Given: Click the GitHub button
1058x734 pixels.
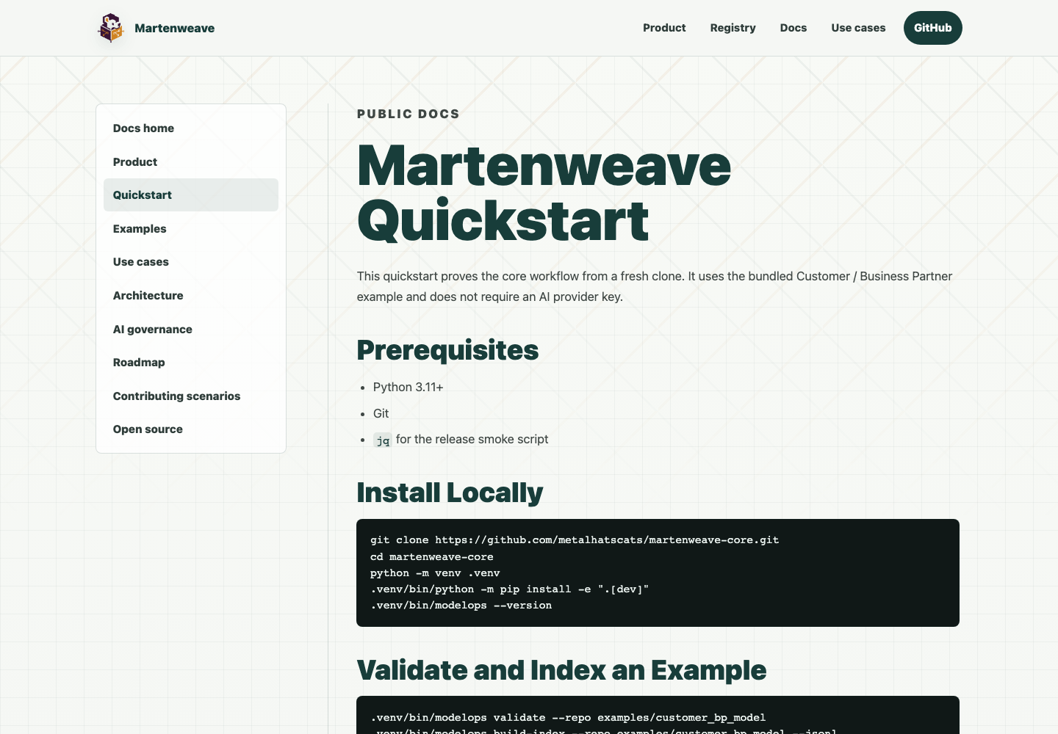Looking at the screenshot, I should pos(933,28).
